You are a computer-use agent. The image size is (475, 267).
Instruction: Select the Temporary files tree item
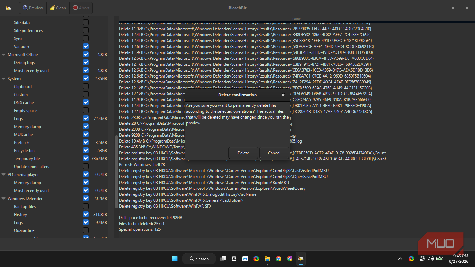click(27, 159)
